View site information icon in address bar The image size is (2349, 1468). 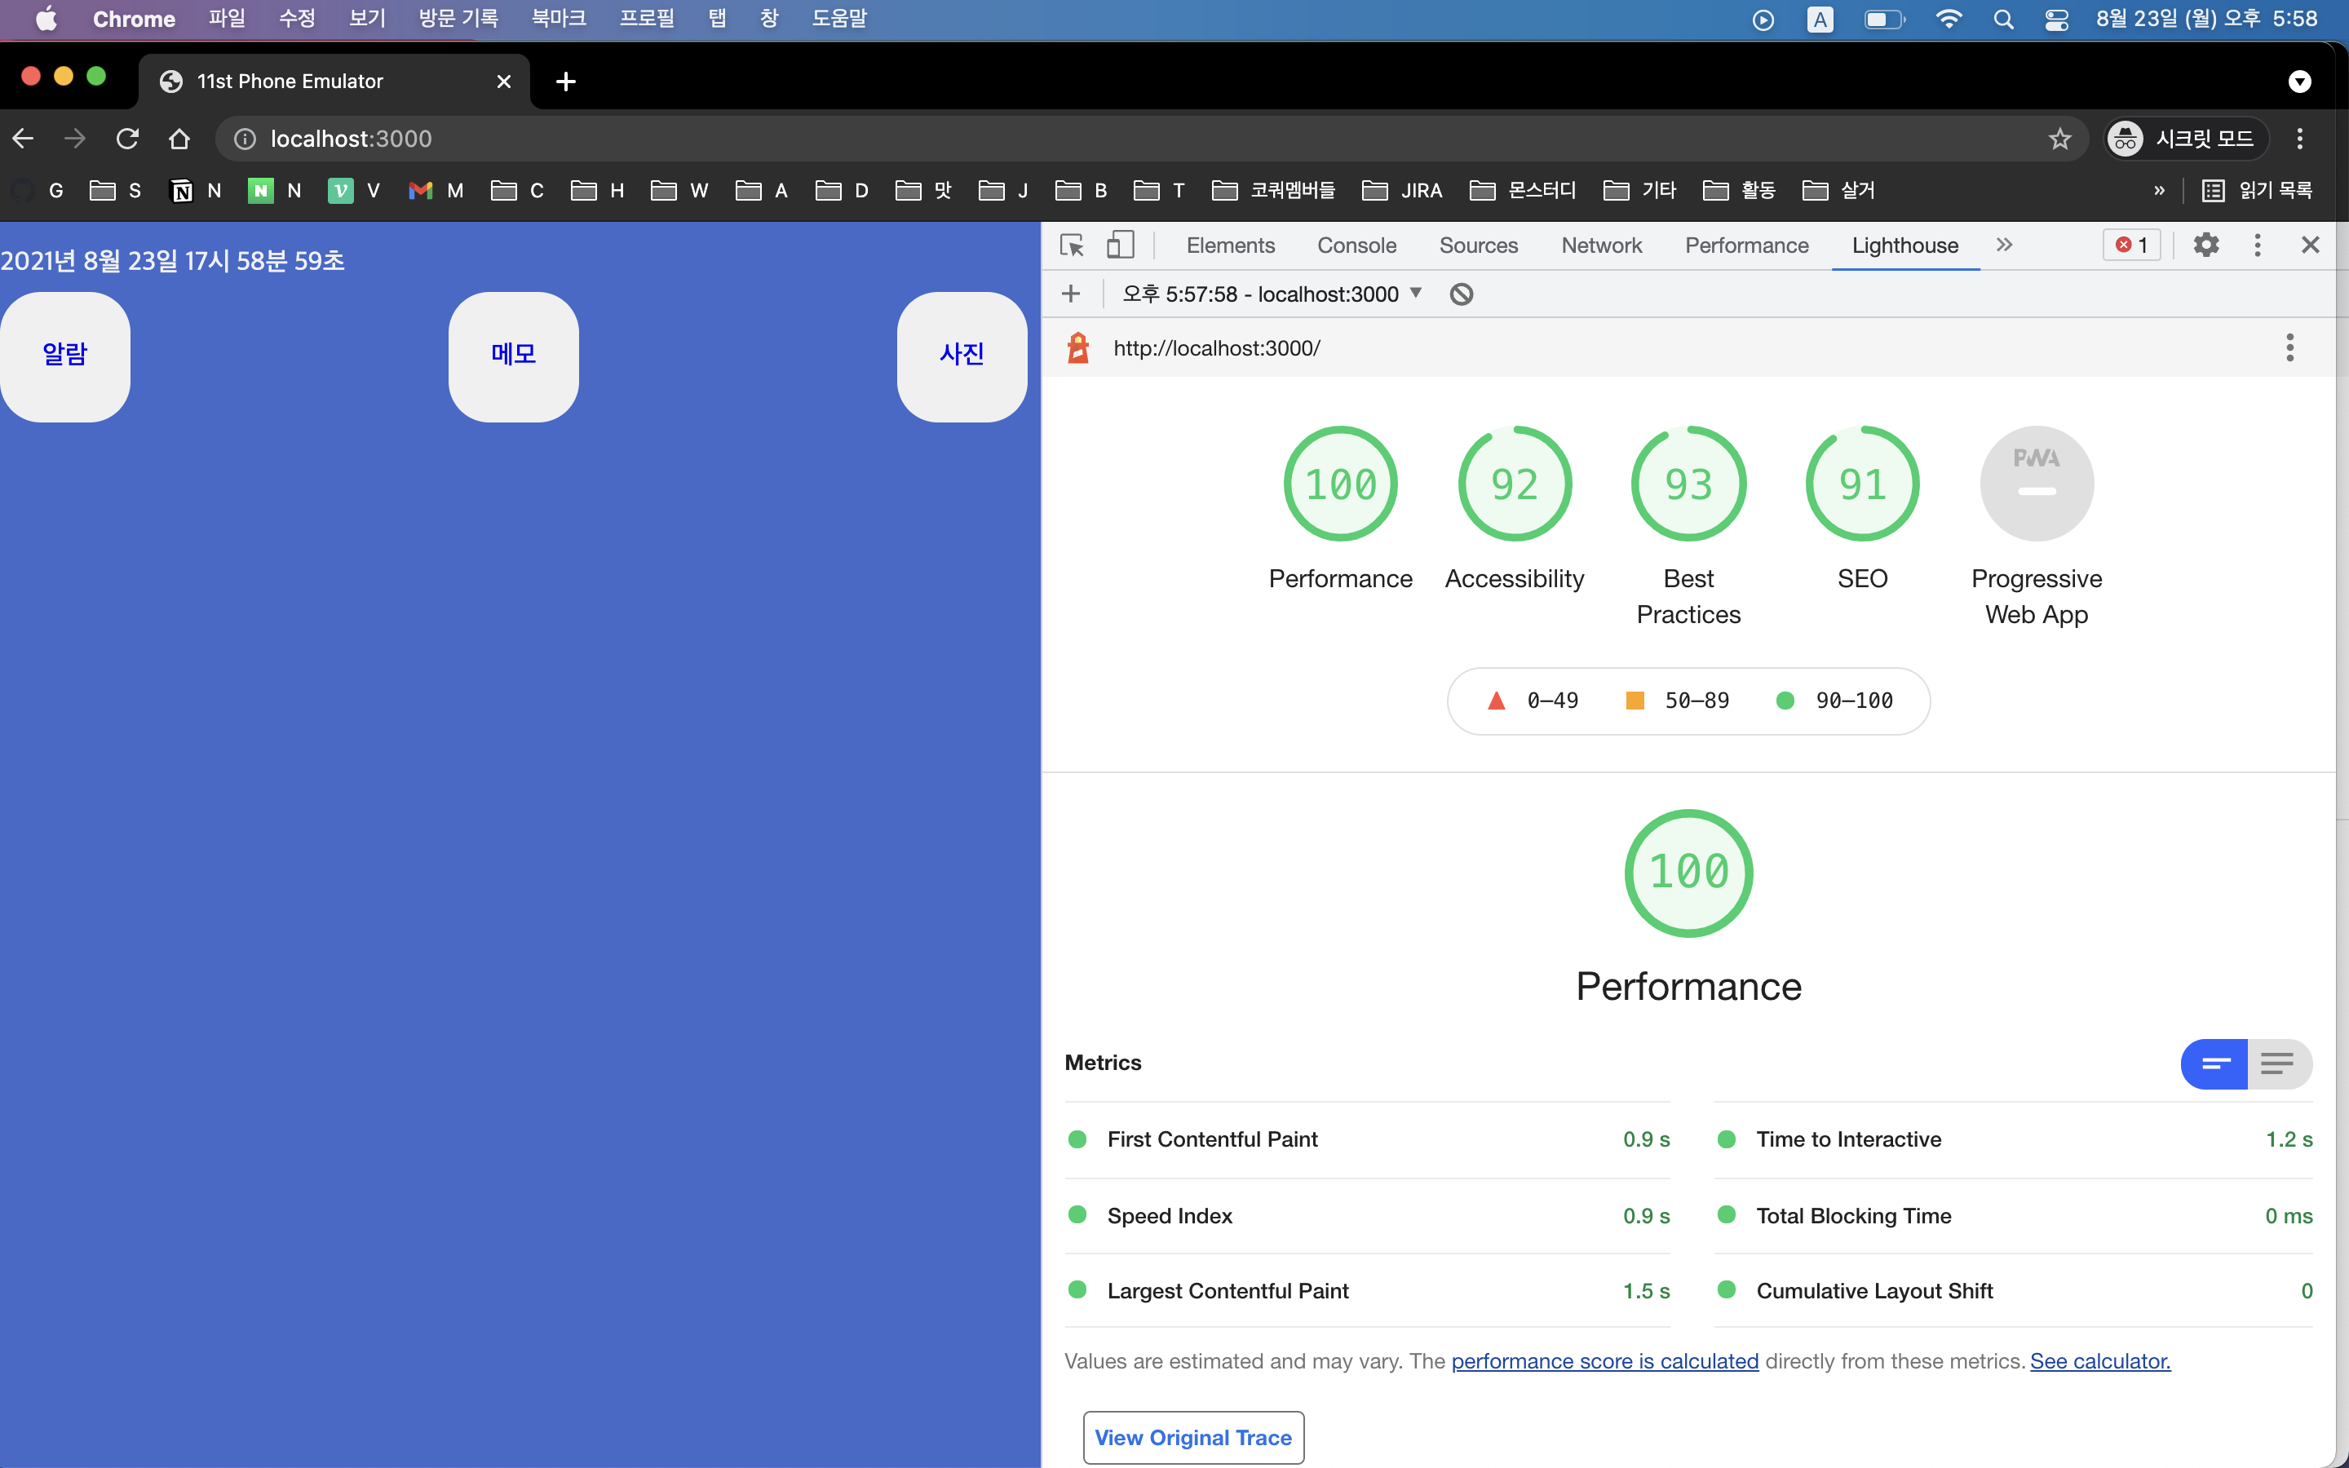pos(246,139)
